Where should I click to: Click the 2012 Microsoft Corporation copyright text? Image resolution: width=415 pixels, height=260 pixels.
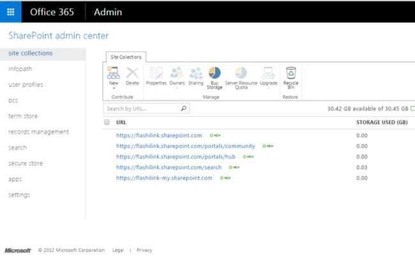click(72, 250)
